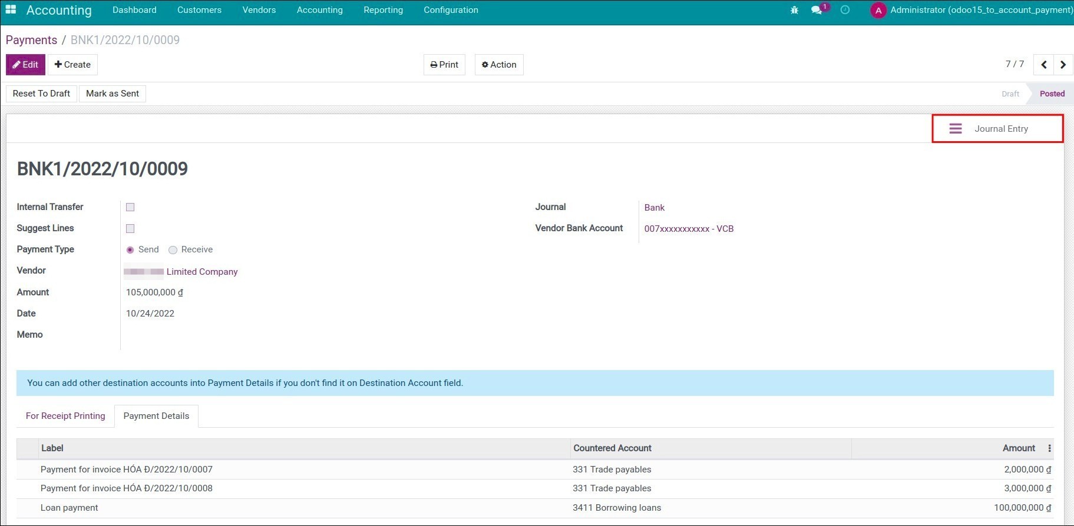Go to the previous payment record arrow
1074x526 pixels.
pos(1043,65)
